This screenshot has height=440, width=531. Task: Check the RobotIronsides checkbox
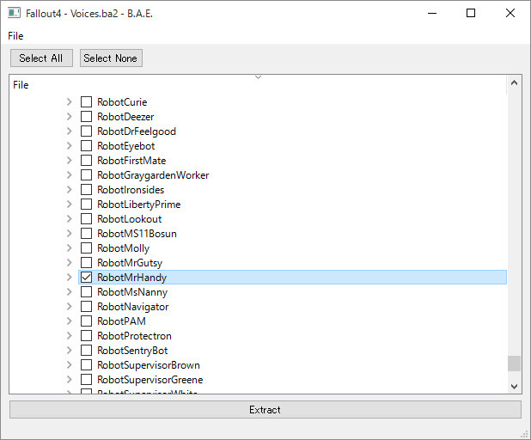pyautogui.click(x=87, y=190)
